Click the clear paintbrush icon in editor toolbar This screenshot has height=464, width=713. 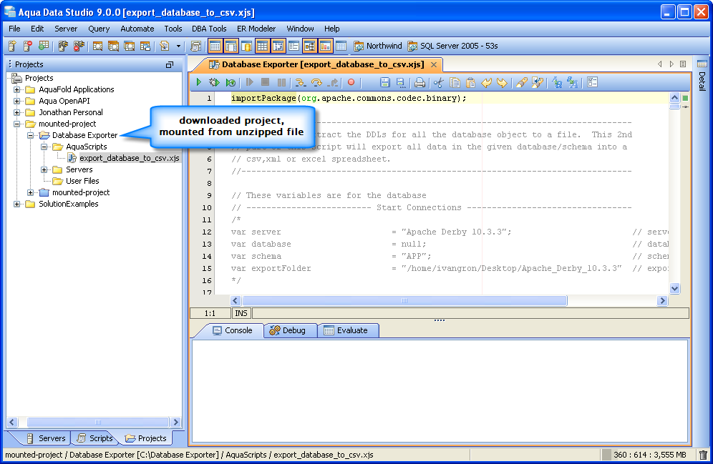[x=522, y=82]
